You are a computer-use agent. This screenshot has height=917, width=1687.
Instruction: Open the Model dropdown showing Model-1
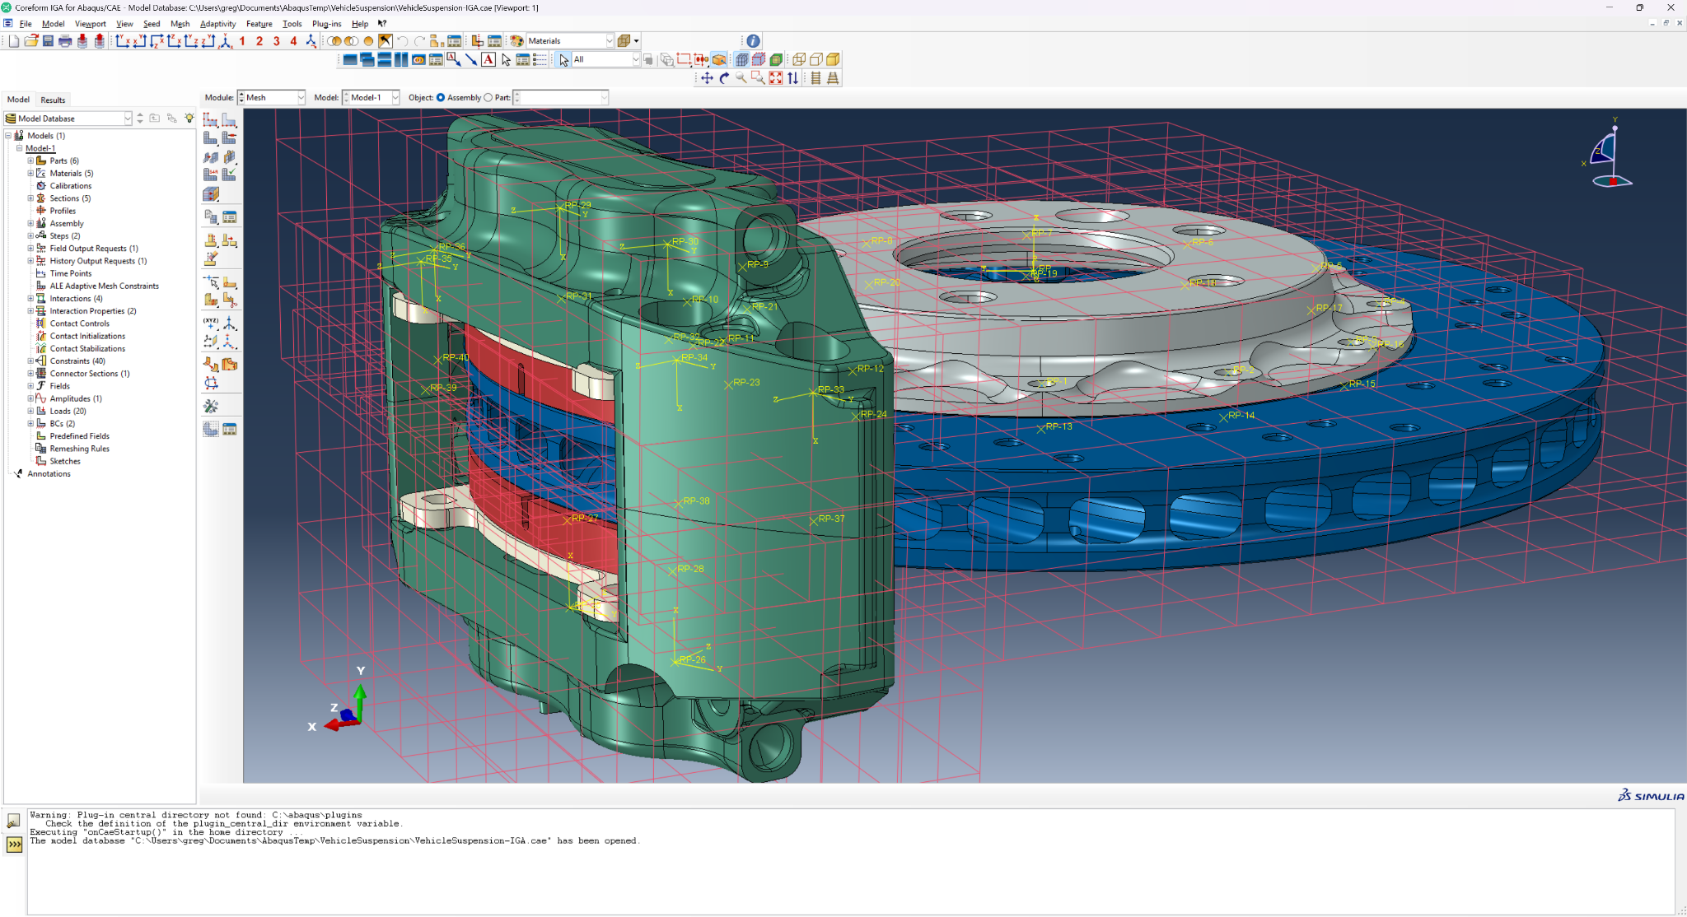click(x=371, y=97)
